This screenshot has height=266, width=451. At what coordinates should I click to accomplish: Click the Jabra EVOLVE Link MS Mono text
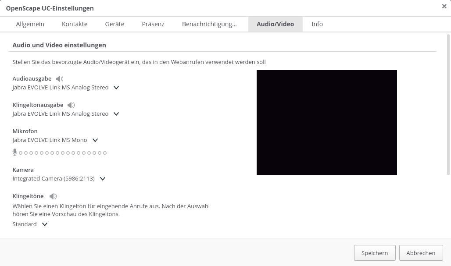tap(50, 140)
